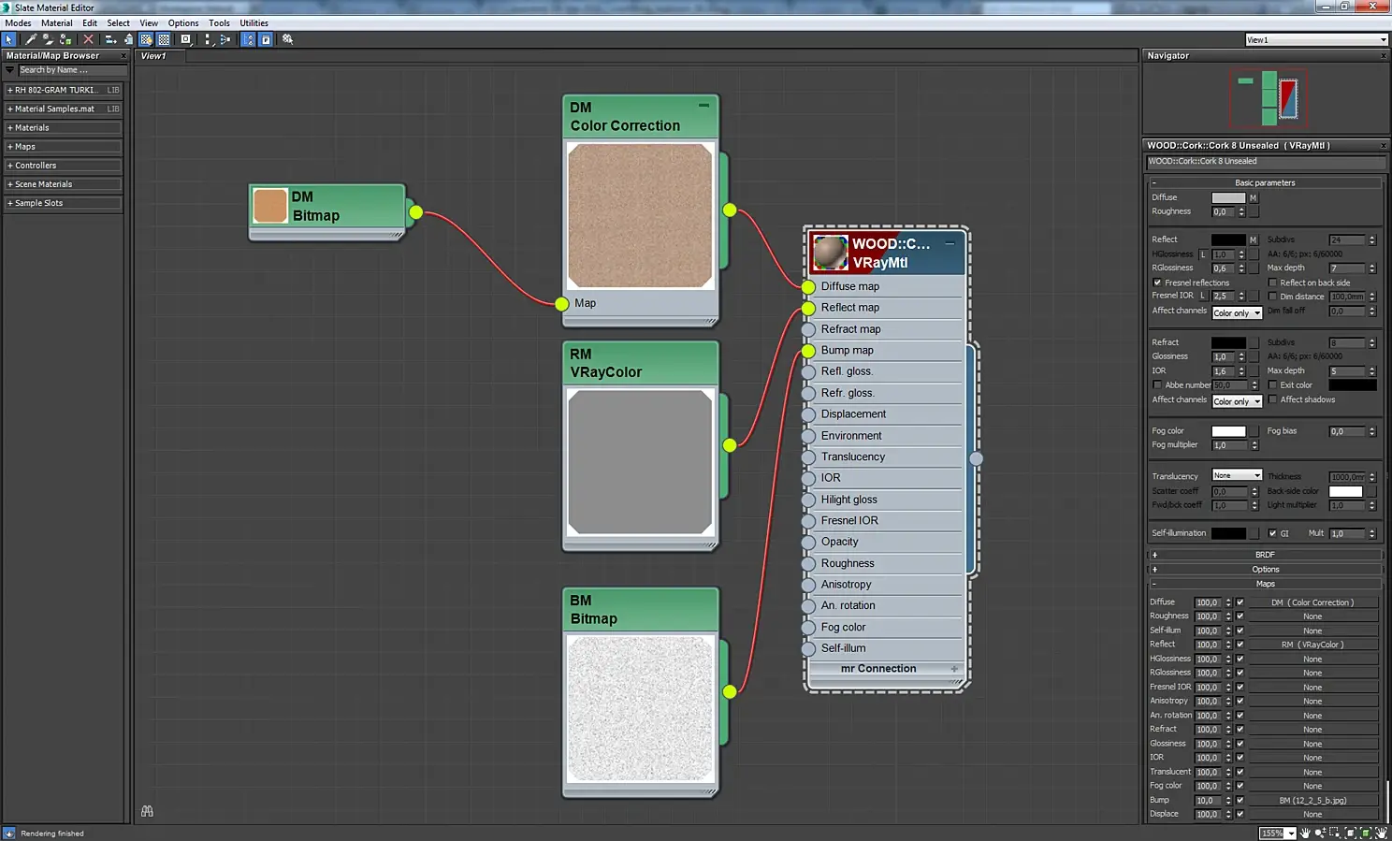Enable Reflect on back side checkbox
1392x841 pixels.
(x=1272, y=283)
